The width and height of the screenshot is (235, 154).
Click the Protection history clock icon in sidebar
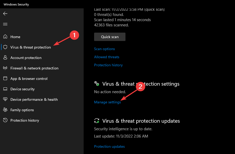(5, 120)
